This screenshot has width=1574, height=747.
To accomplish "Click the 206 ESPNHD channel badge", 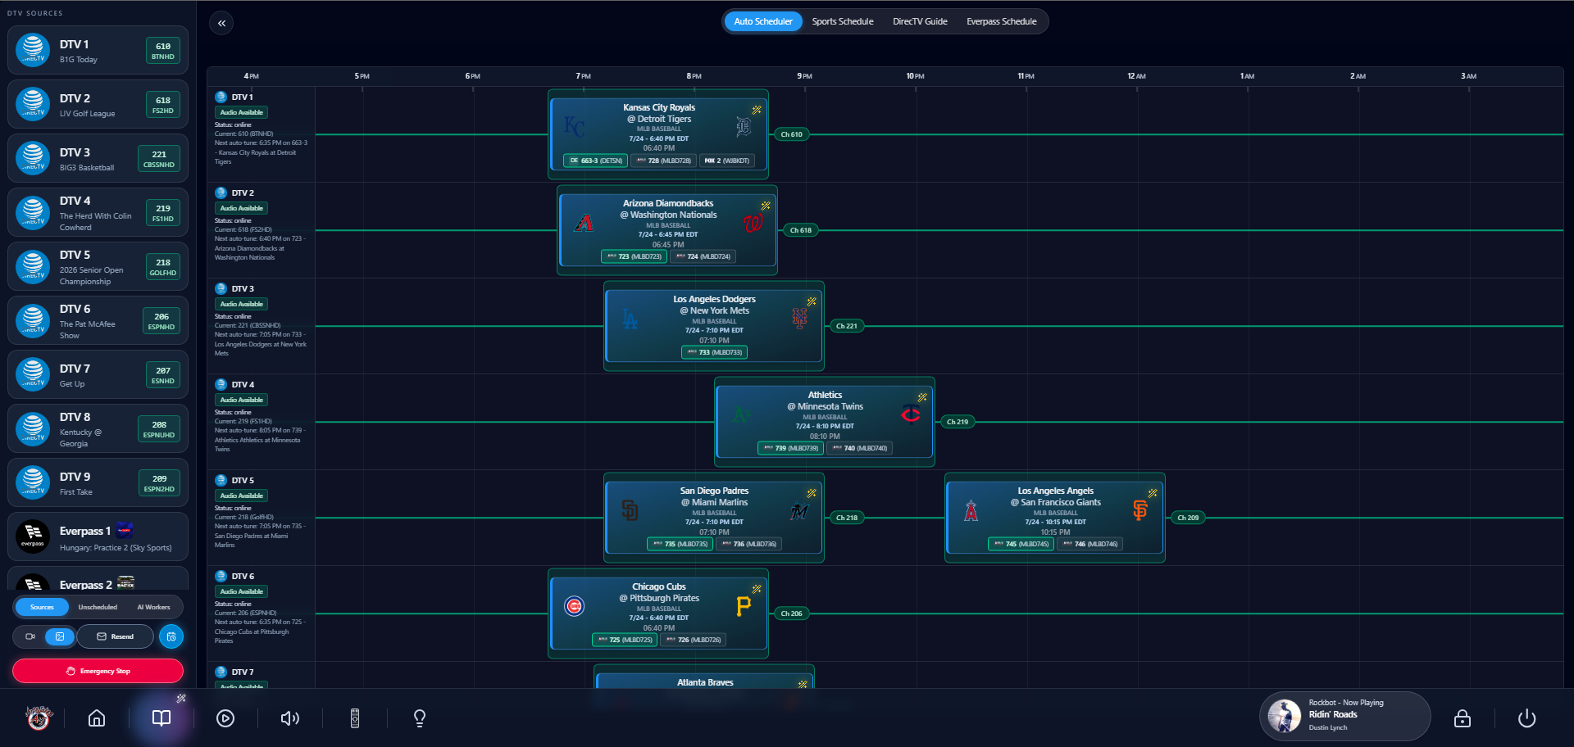I will pyautogui.click(x=161, y=321).
